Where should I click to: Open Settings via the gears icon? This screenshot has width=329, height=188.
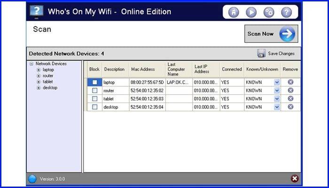tap(268, 12)
